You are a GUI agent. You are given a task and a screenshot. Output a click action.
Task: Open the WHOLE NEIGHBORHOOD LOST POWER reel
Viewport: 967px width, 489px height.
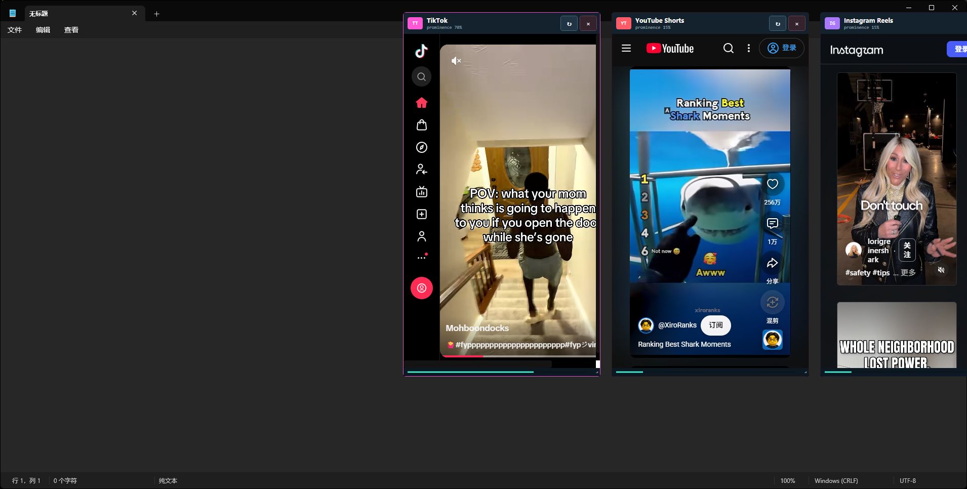pyautogui.click(x=897, y=335)
